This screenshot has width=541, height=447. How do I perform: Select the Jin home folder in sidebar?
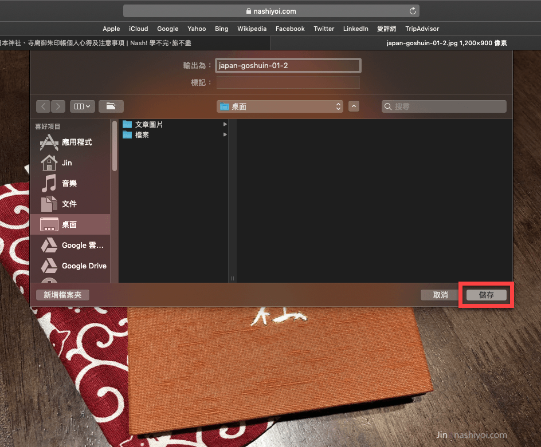[70, 163]
